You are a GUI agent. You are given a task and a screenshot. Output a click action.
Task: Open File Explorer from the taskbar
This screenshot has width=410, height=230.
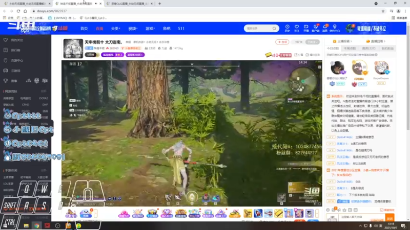(x=26, y=226)
